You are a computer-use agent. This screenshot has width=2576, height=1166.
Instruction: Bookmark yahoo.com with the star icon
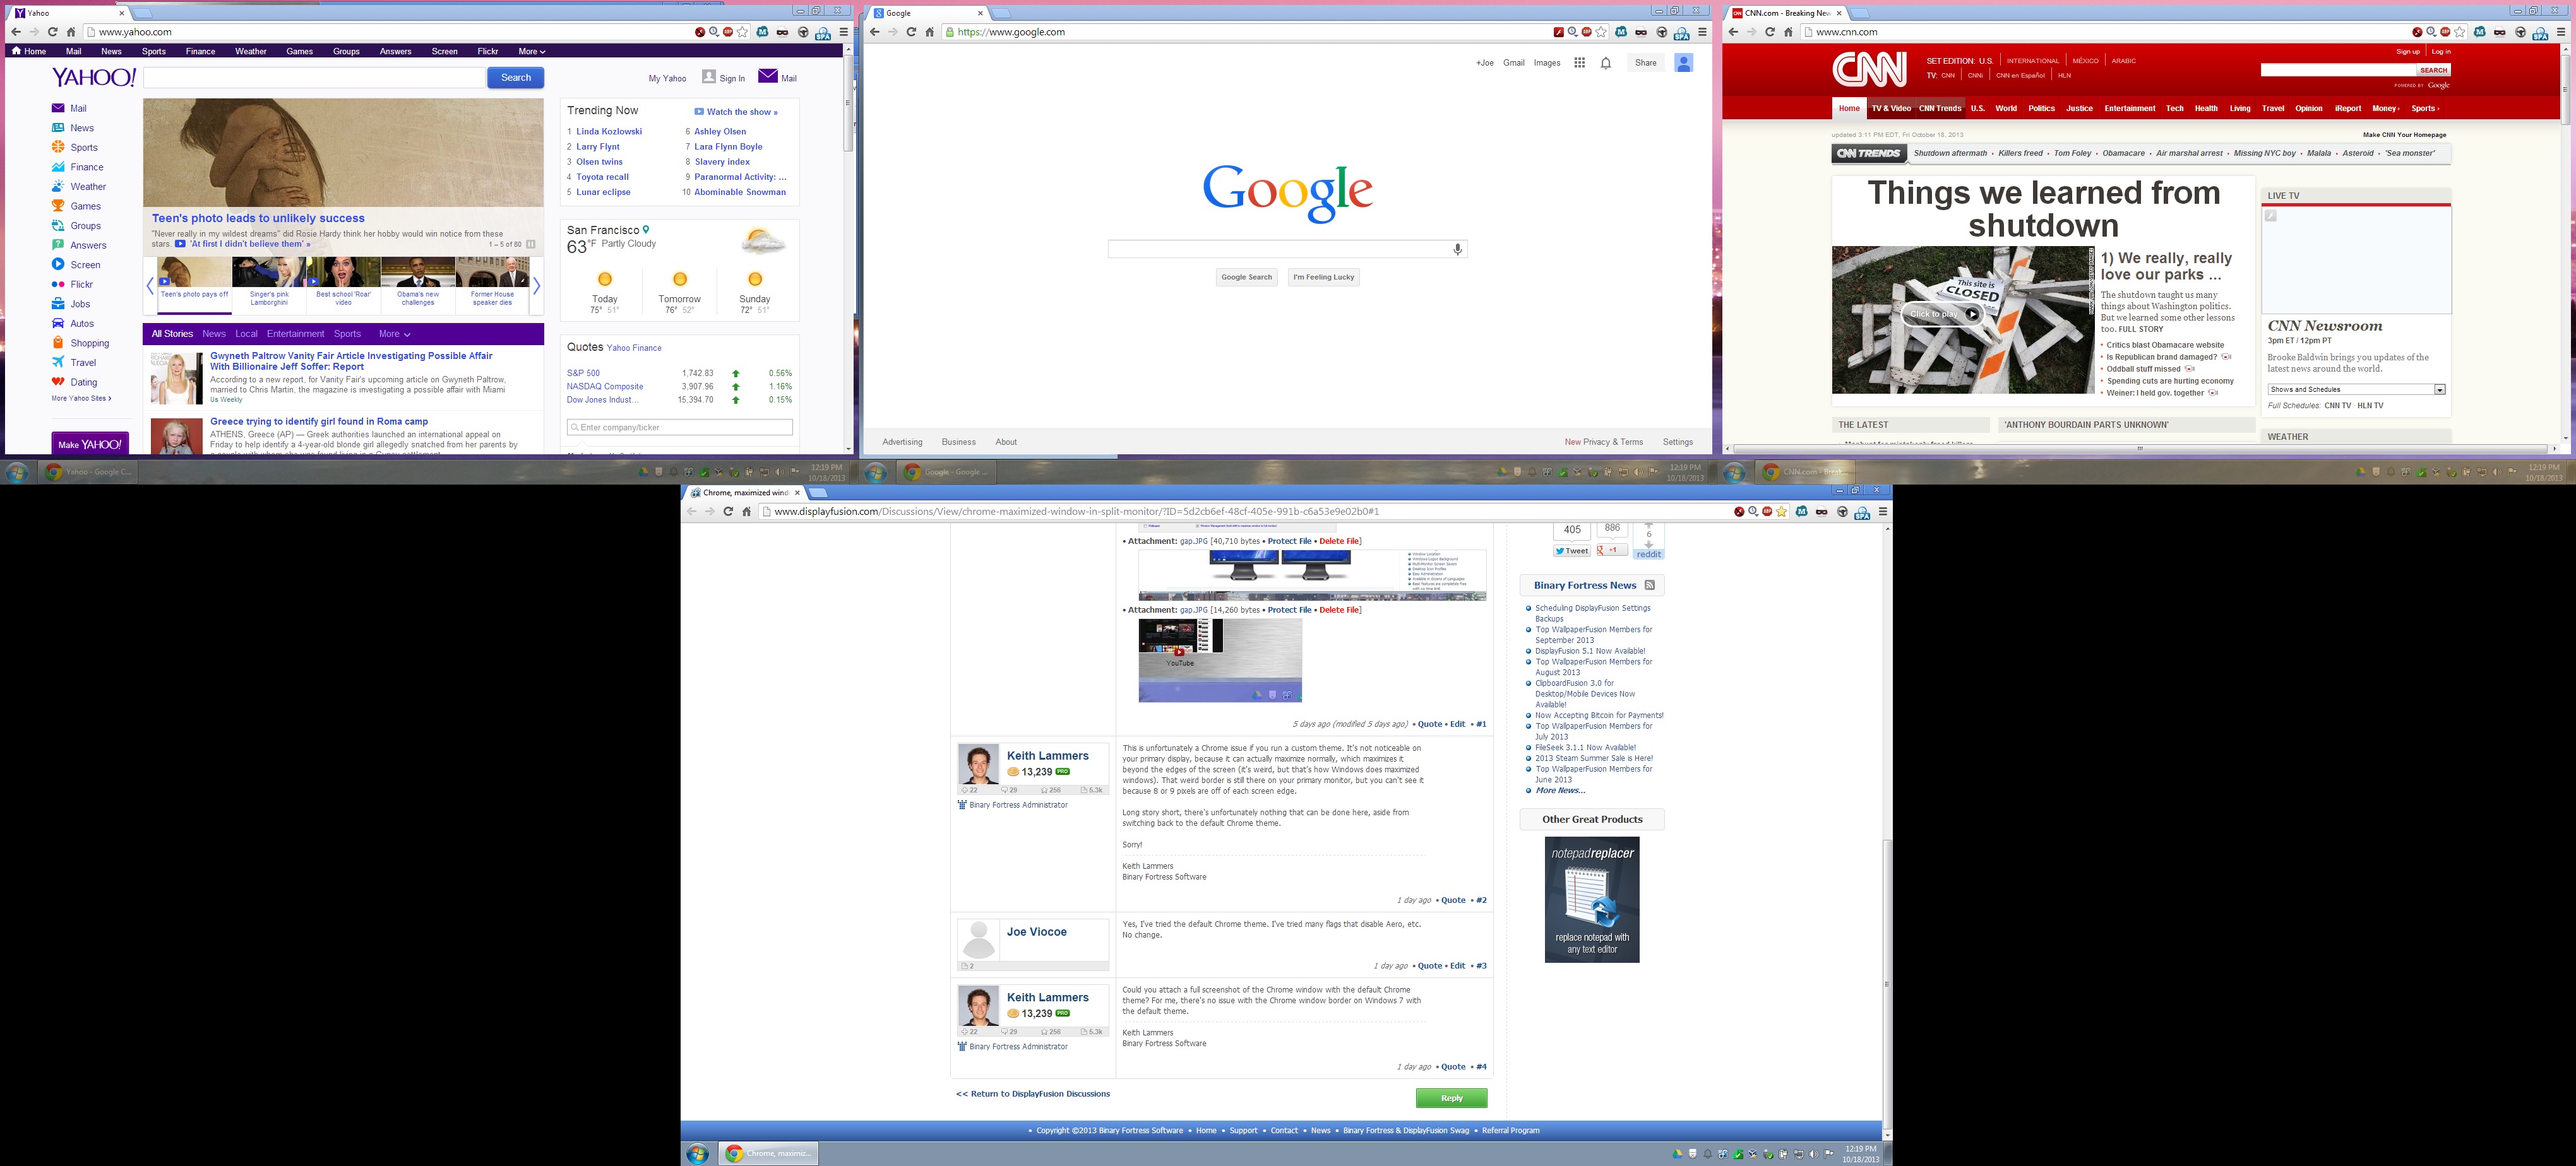pyautogui.click(x=742, y=32)
